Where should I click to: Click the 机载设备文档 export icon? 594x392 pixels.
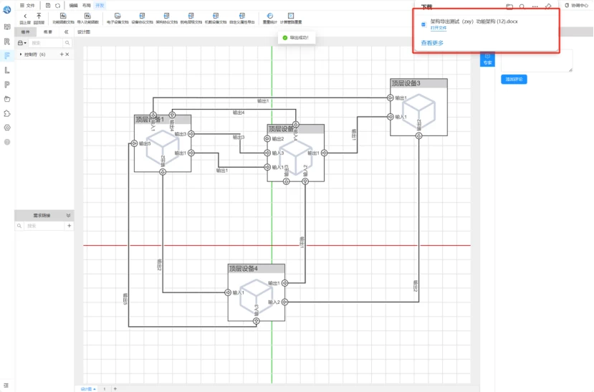click(x=216, y=16)
